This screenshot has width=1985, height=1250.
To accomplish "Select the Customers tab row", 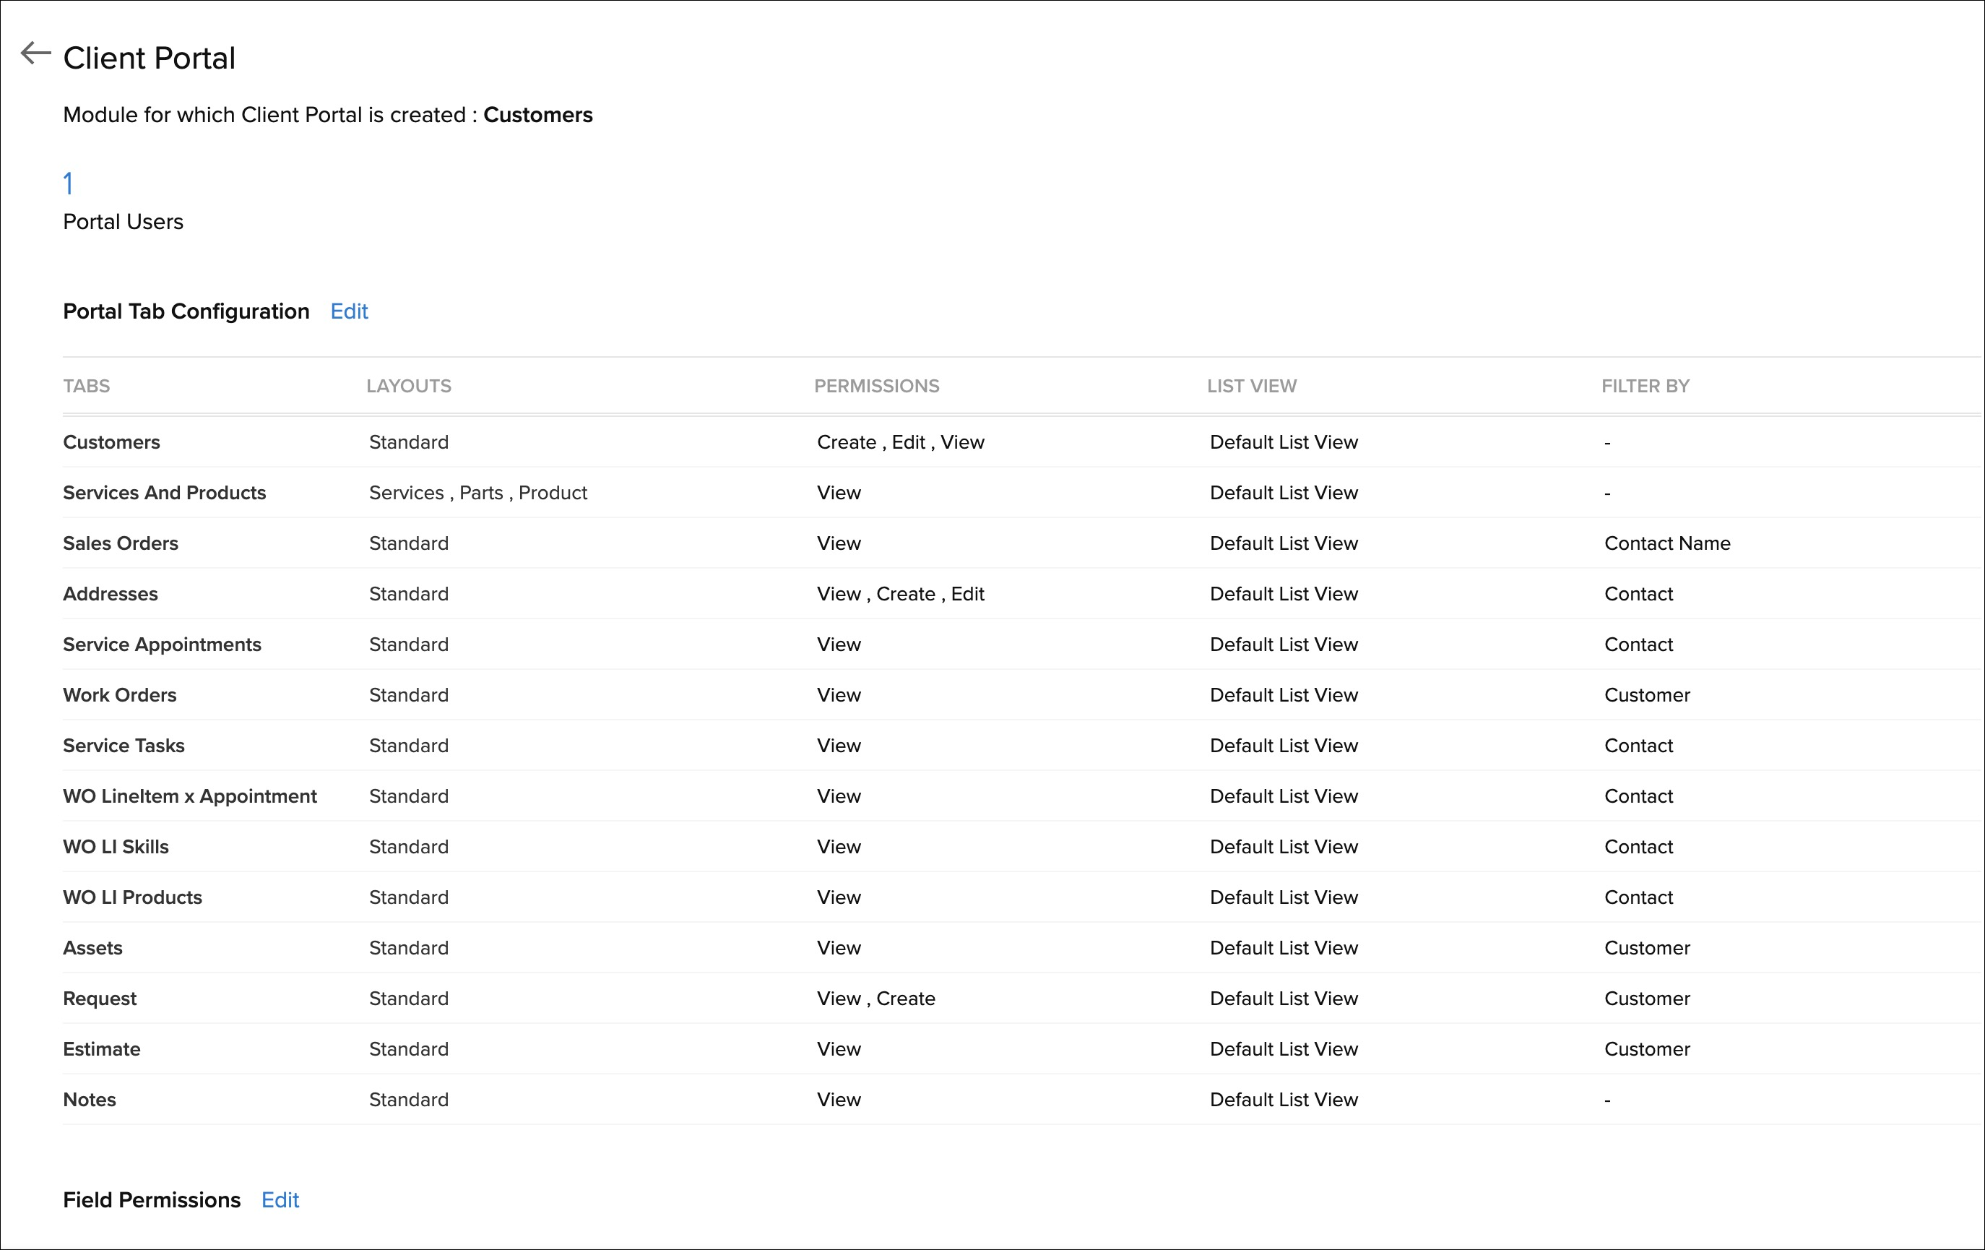I will tap(111, 442).
